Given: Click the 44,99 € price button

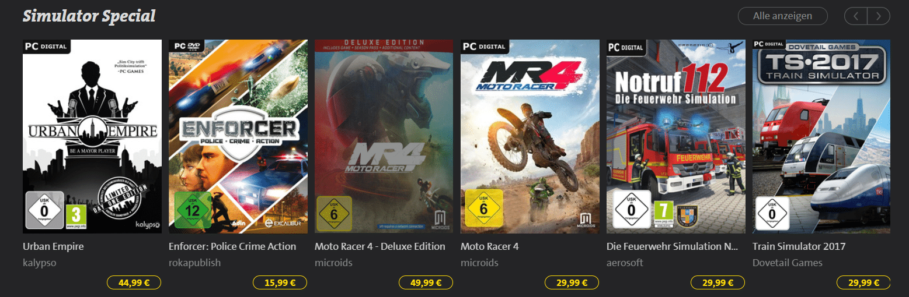Looking at the screenshot, I should click(x=134, y=283).
